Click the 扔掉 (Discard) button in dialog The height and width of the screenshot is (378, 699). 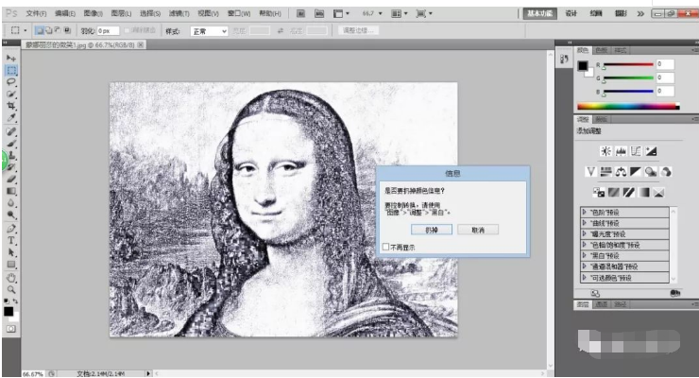[432, 230]
